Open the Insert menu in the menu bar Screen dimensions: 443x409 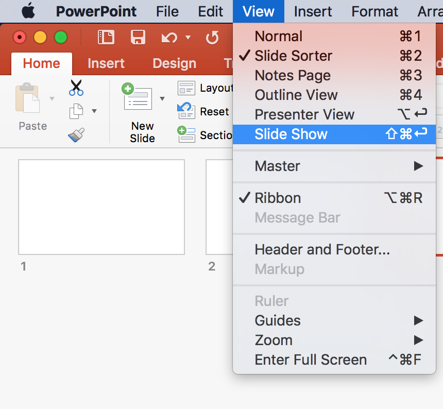313,11
